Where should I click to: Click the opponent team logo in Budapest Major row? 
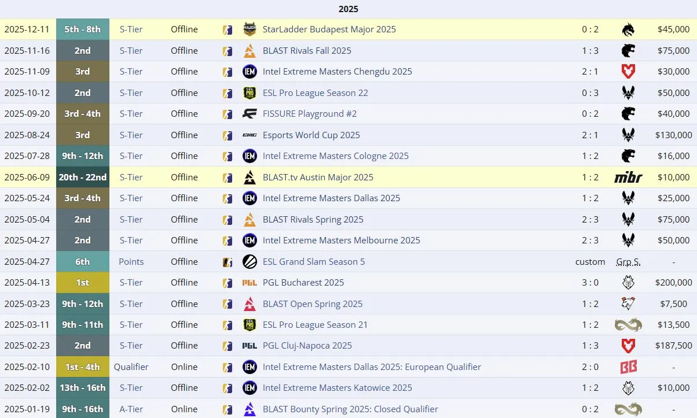pos(628,29)
